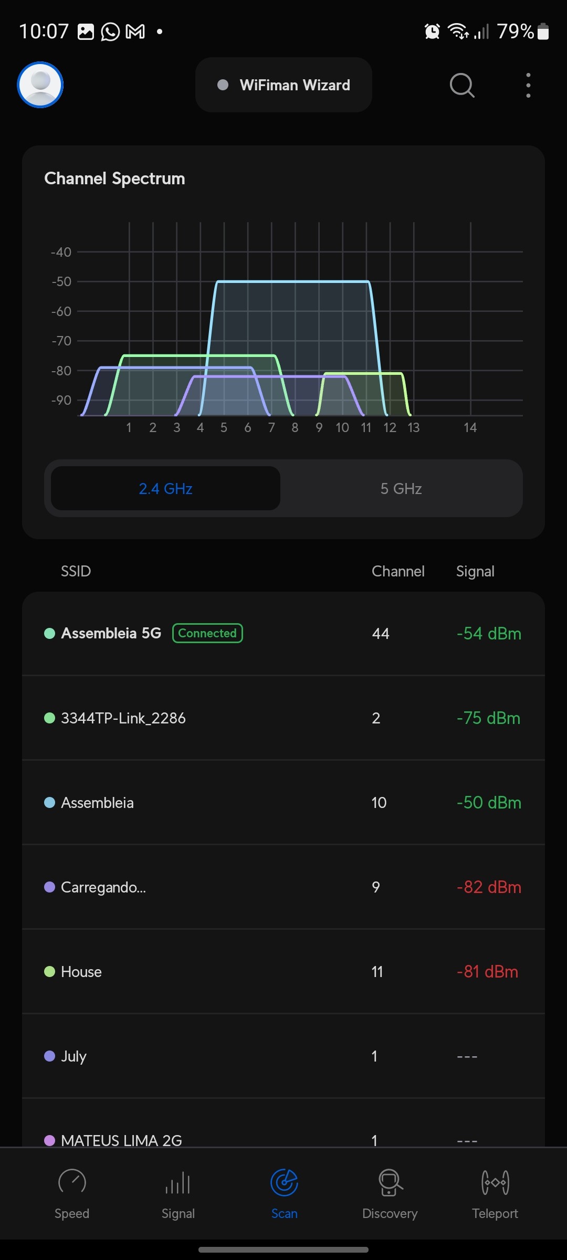This screenshot has width=567, height=1260.
Task: Tap the purple dot beside Carregando
Action: [50, 887]
